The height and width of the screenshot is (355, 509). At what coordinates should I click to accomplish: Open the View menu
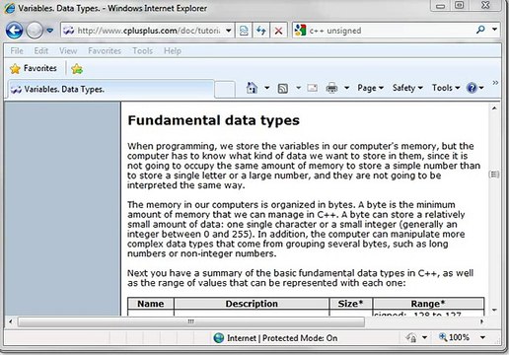pos(68,50)
